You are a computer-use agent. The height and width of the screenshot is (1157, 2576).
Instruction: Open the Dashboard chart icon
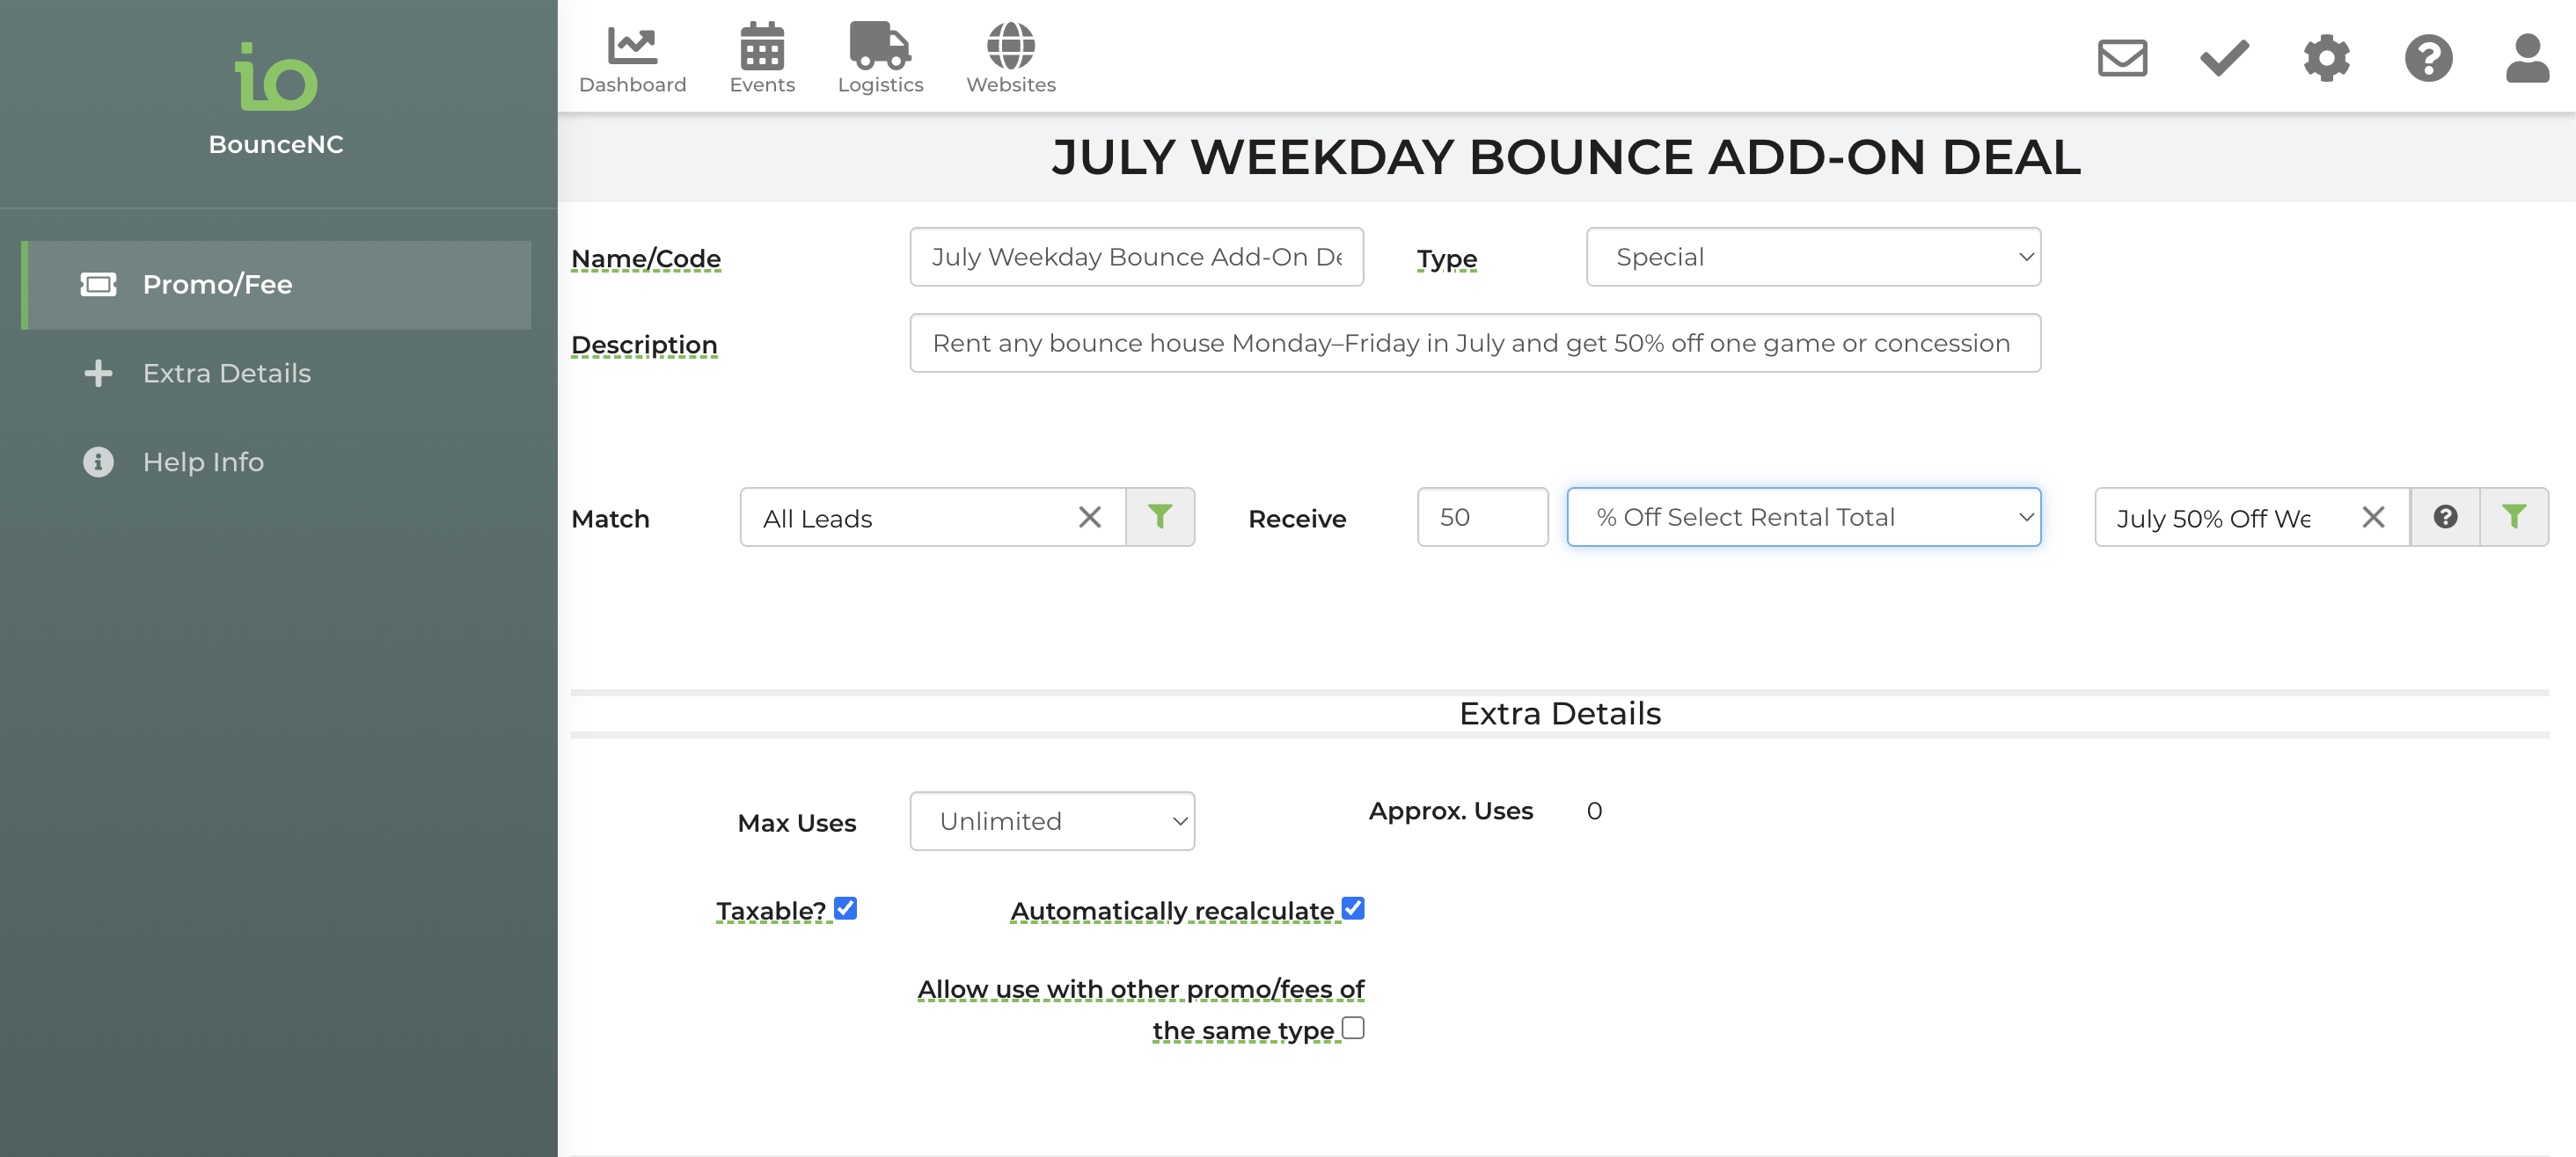(x=632, y=45)
